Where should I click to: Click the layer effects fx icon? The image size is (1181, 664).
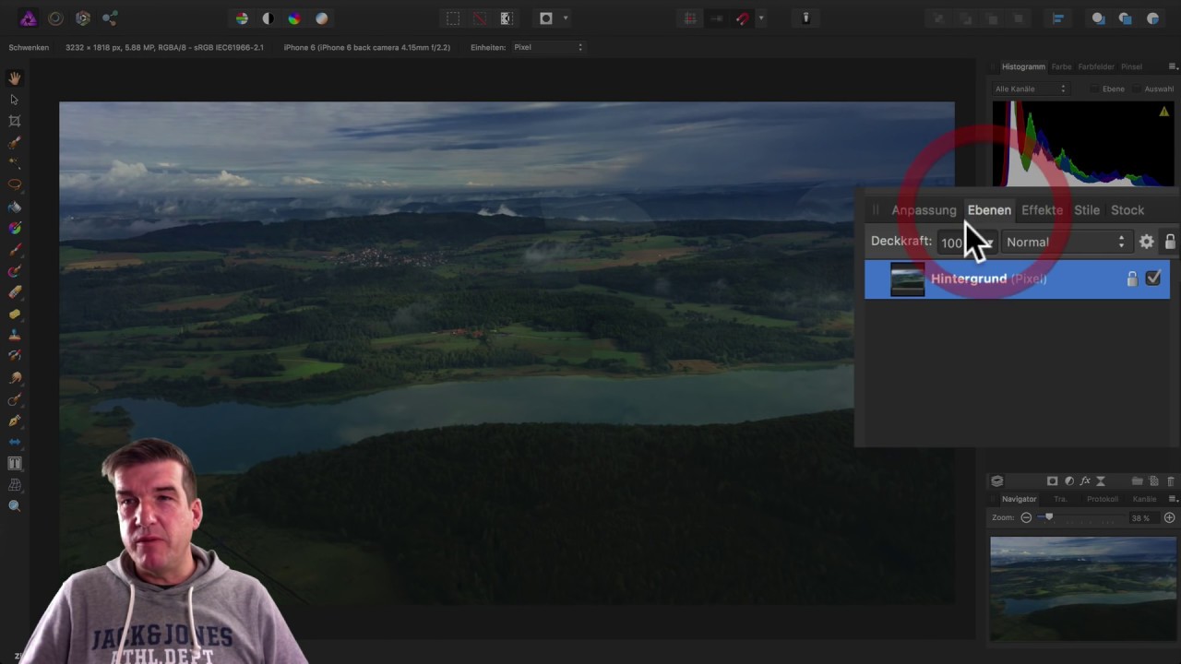[x=1085, y=481]
